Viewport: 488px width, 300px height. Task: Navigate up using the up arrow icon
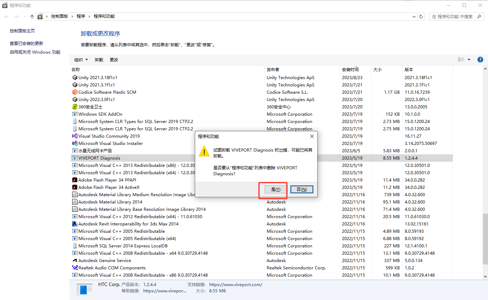[x=31, y=16]
